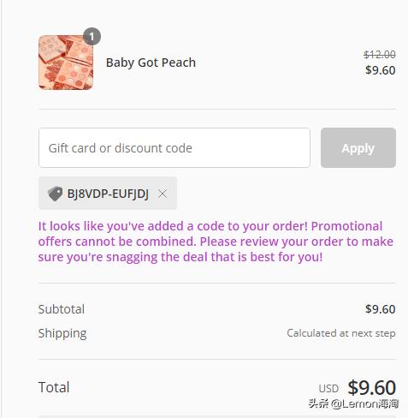Click the crossed-out $12.00 original price
Viewport: 408px width, 418px height.
tap(380, 54)
